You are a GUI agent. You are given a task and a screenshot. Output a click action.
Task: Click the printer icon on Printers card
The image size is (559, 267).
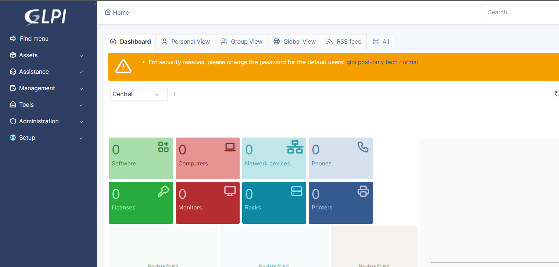tap(363, 191)
